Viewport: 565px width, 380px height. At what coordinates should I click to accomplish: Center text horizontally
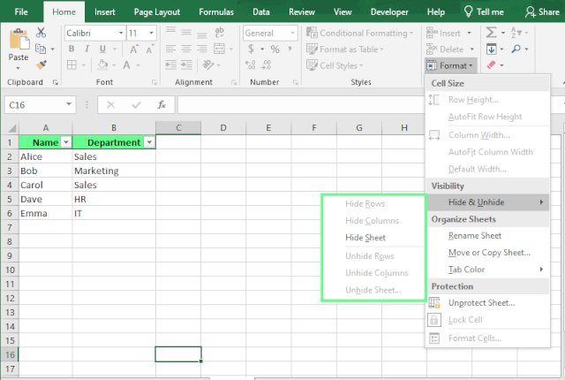point(186,49)
